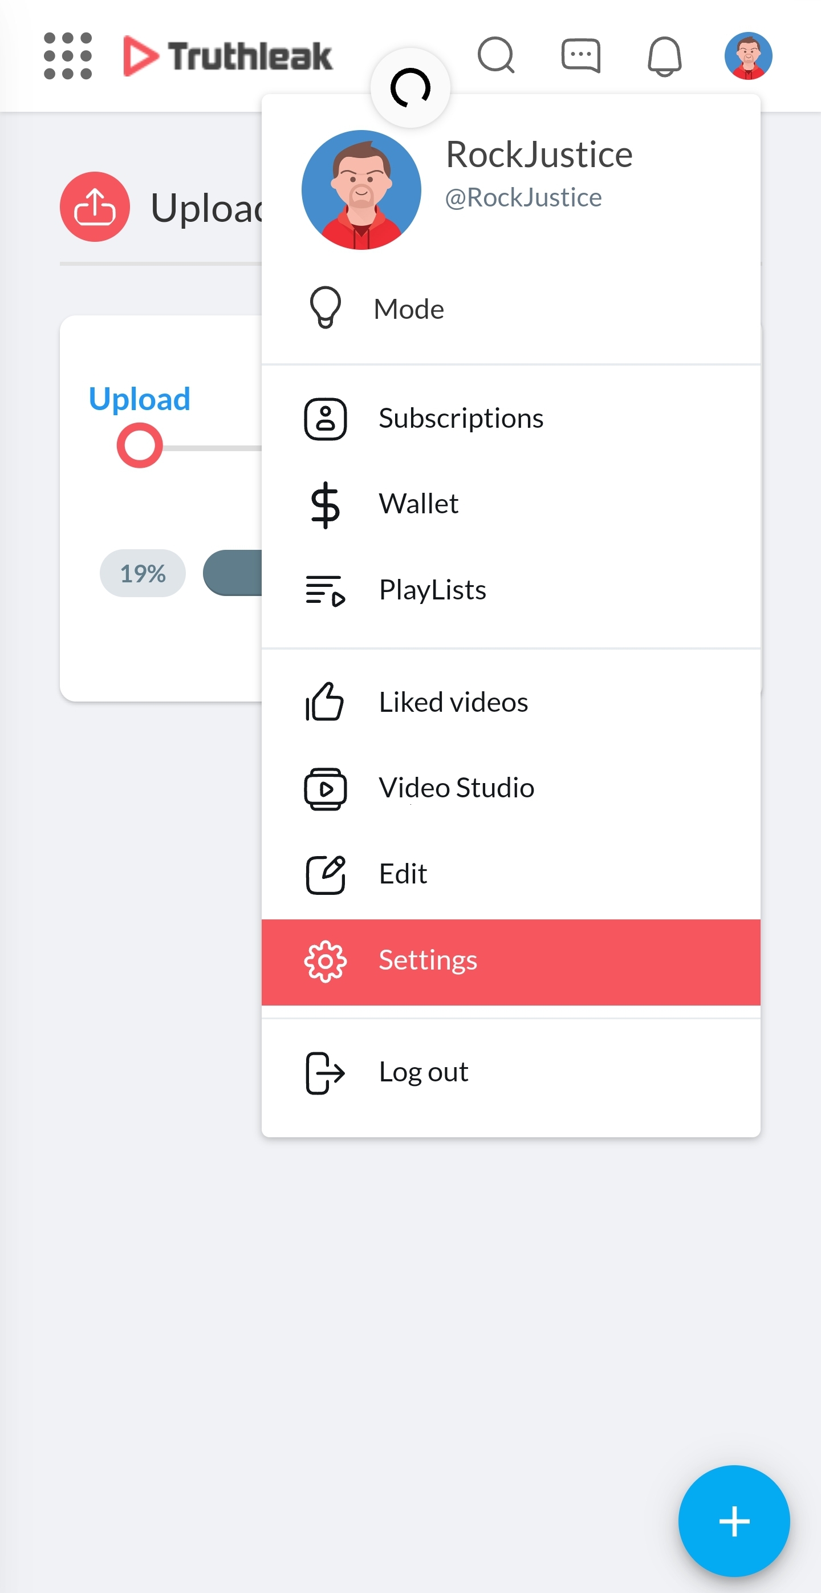Viewport: 821px width, 1593px height.
Task: Click the large RockJustice profile picture
Action: (x=361, y=190)
